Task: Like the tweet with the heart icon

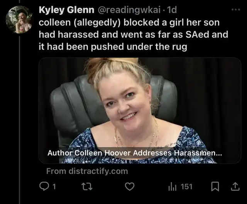Action: pyautogui.click(x=130, y=187)
